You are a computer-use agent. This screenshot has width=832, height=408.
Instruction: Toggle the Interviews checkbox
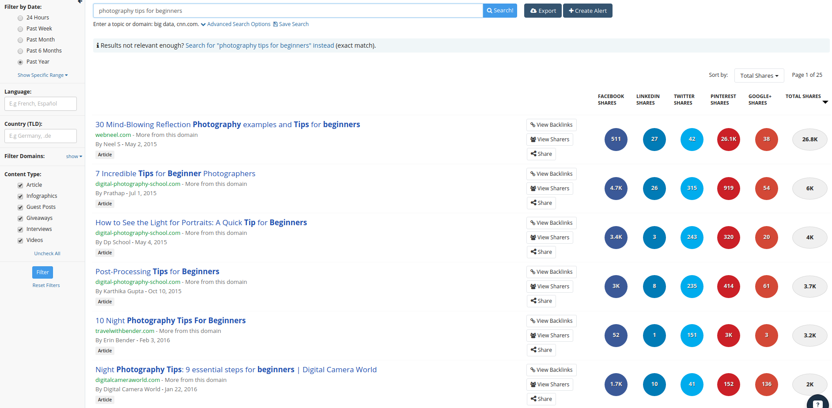coord(20,230)
